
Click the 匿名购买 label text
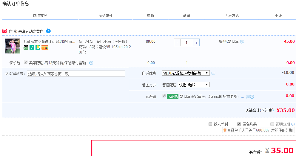pos(249,124)
